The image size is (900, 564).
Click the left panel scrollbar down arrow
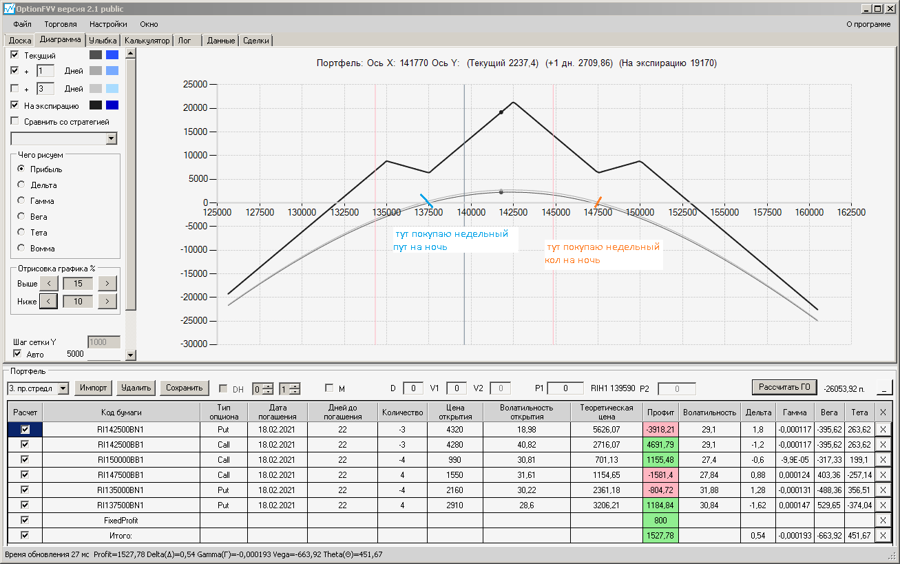pos(131,355)
